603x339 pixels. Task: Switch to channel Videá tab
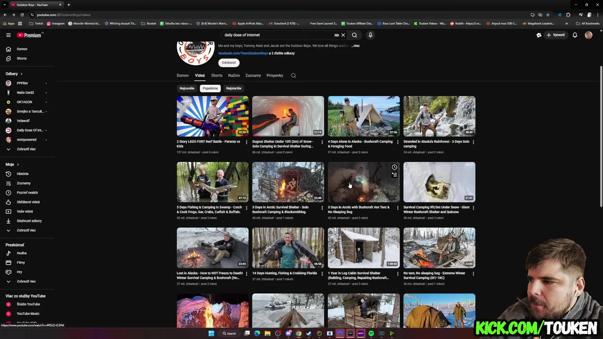pyautogui.click(x=200, y=75)
